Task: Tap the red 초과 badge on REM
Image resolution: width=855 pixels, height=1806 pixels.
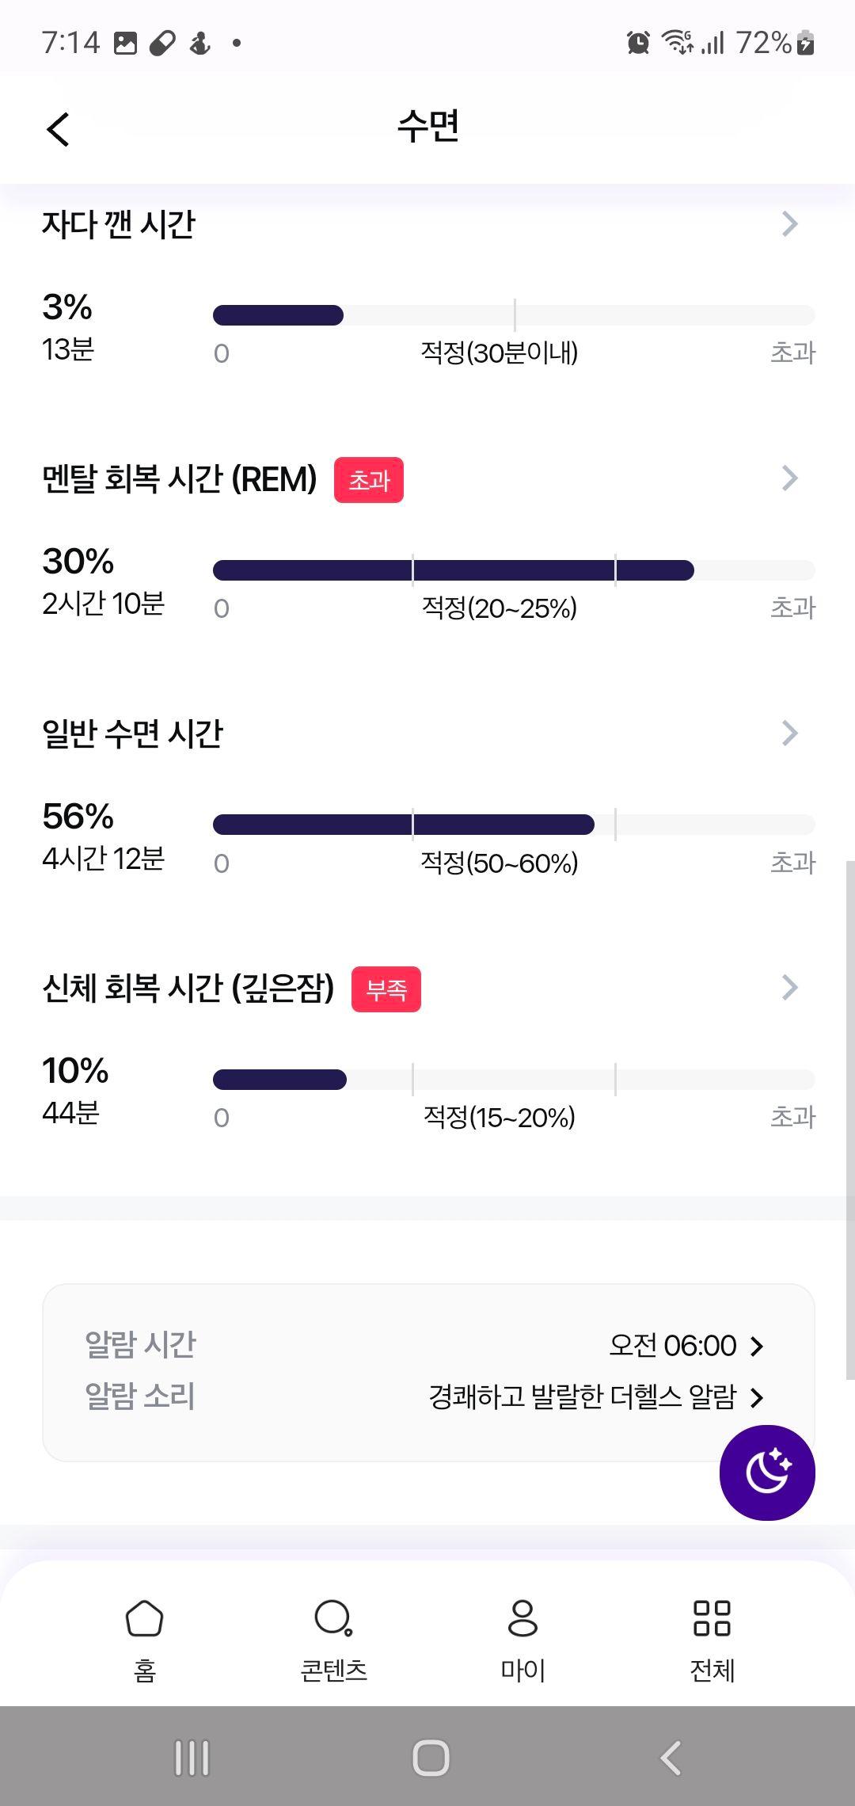Action: pos(369,480)
